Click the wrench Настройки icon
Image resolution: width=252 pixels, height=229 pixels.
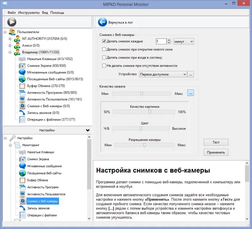pyautogui.click(x=12, y=138)
